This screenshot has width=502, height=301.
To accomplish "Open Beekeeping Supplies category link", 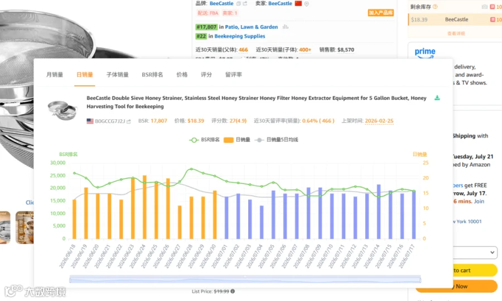I will (x=240, y=36).
